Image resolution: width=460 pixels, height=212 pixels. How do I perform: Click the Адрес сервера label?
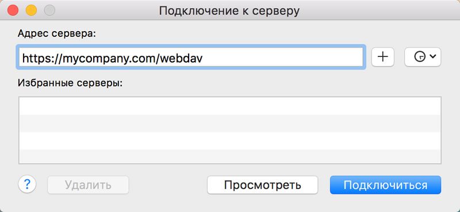[57, 34]
